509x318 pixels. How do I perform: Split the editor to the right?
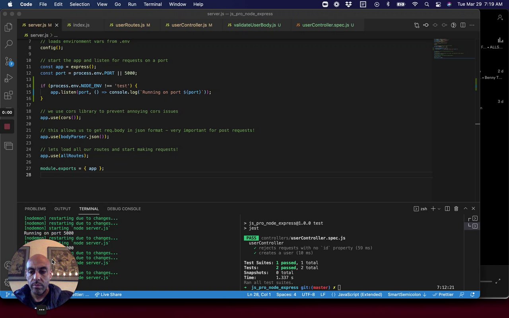click(463, 25)
